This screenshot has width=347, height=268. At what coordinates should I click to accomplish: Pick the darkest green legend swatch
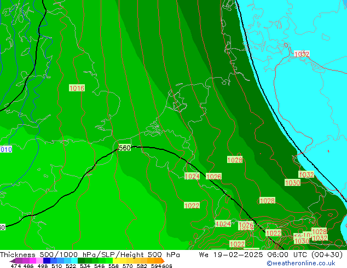click(81, 260)
